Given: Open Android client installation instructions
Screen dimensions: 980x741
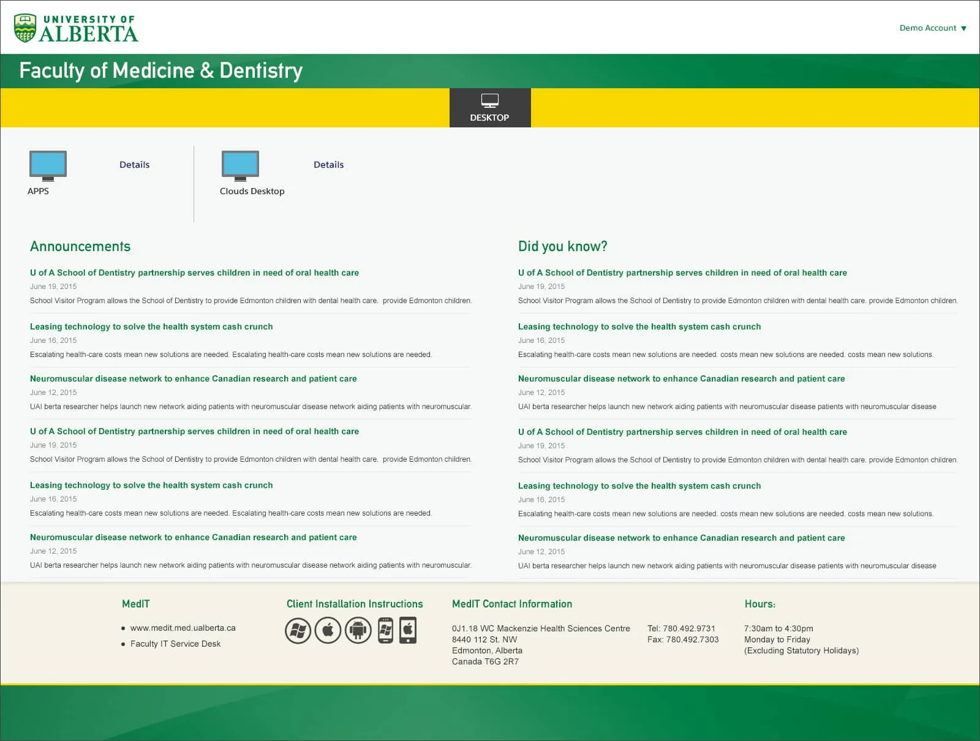Looking at the screenshot, I should click(358, 630).
